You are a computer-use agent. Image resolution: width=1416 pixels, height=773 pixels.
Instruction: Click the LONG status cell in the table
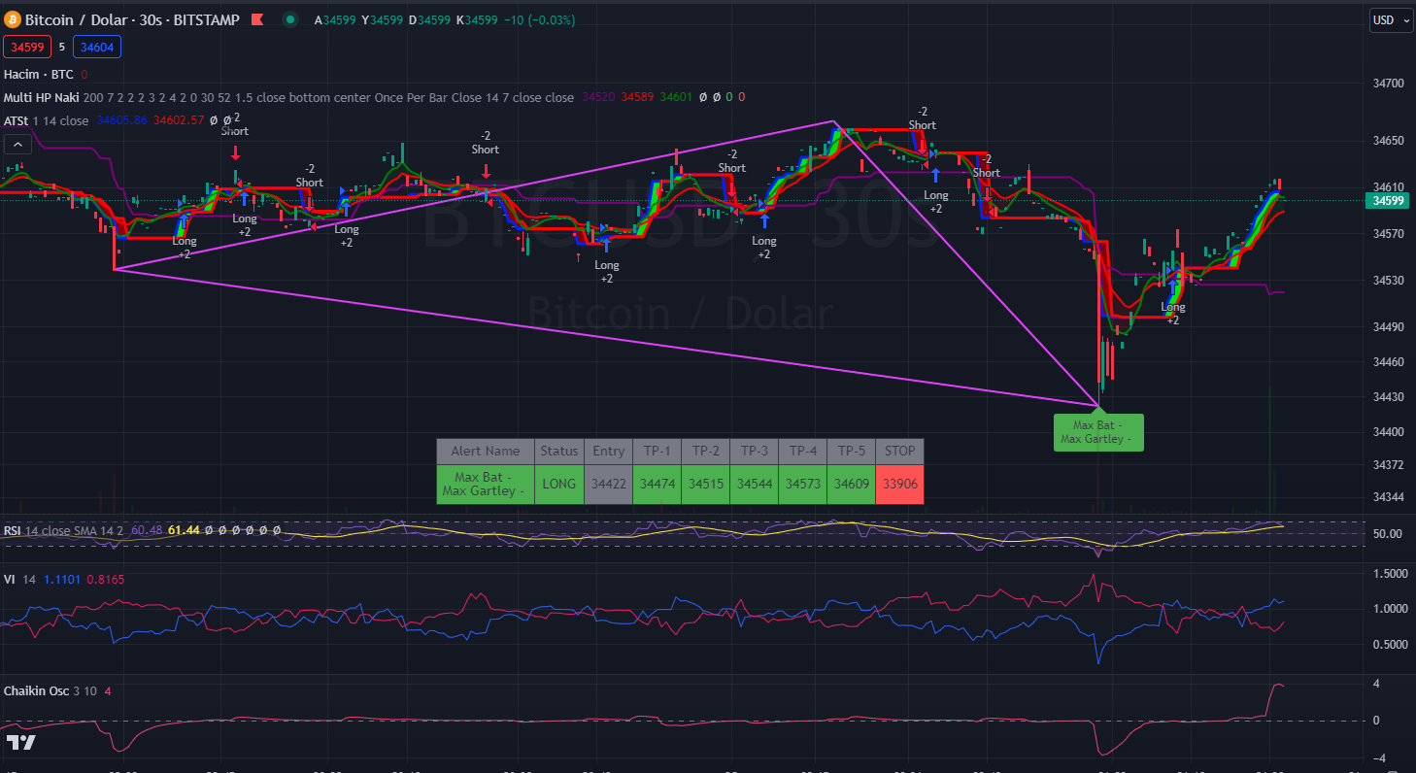point(558,484)
